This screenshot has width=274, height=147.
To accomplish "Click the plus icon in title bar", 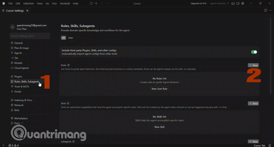I will point(96,3).
